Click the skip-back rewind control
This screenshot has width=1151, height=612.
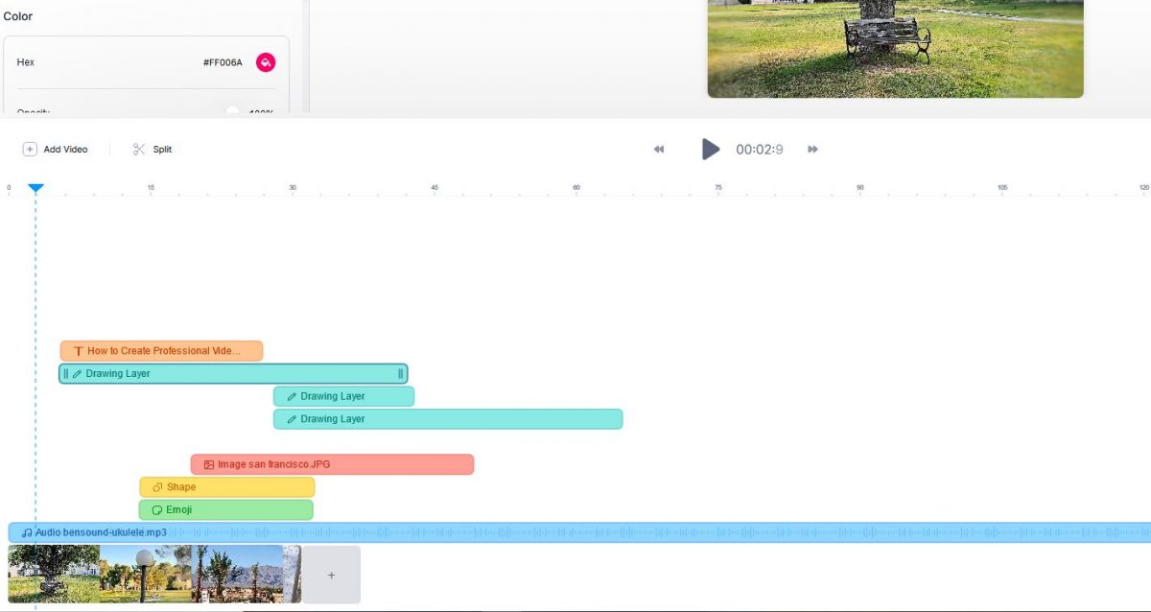[x=659, y=149]
